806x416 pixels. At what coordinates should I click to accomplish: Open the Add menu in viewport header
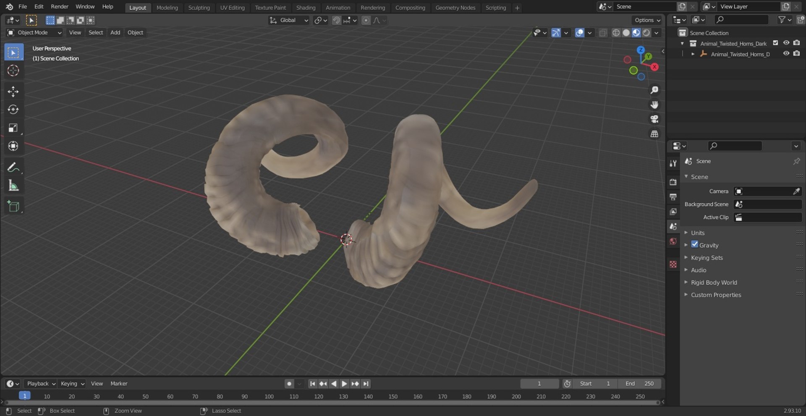[115, 32]
